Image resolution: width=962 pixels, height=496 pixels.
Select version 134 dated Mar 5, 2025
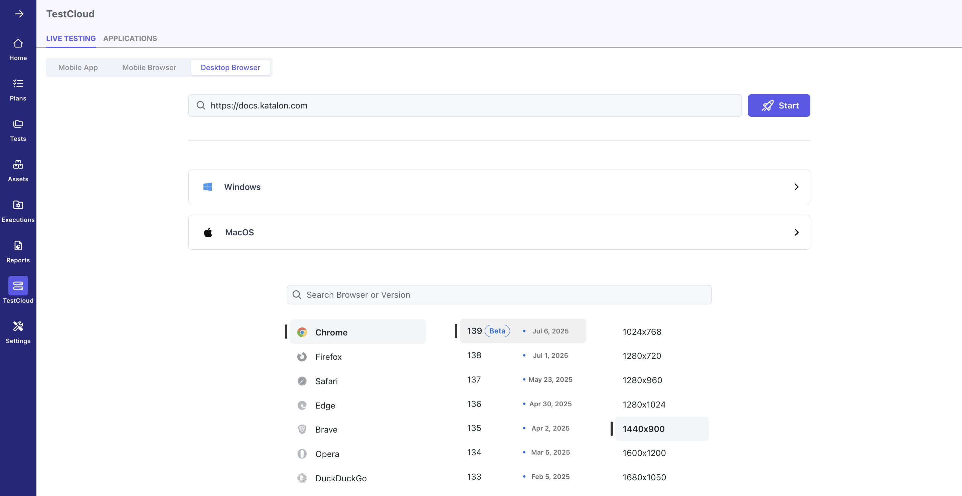point(522,452)
